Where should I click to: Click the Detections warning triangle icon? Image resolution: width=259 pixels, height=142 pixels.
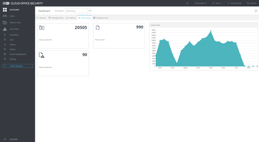[x=5, y=29]
